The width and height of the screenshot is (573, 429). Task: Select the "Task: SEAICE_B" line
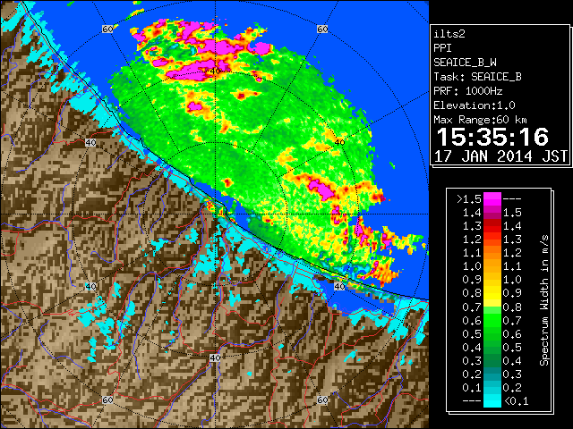(x=477, y=77)
